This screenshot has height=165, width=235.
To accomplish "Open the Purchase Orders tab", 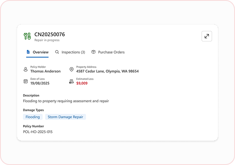I will pyautogui.click(x=108, y=52).
